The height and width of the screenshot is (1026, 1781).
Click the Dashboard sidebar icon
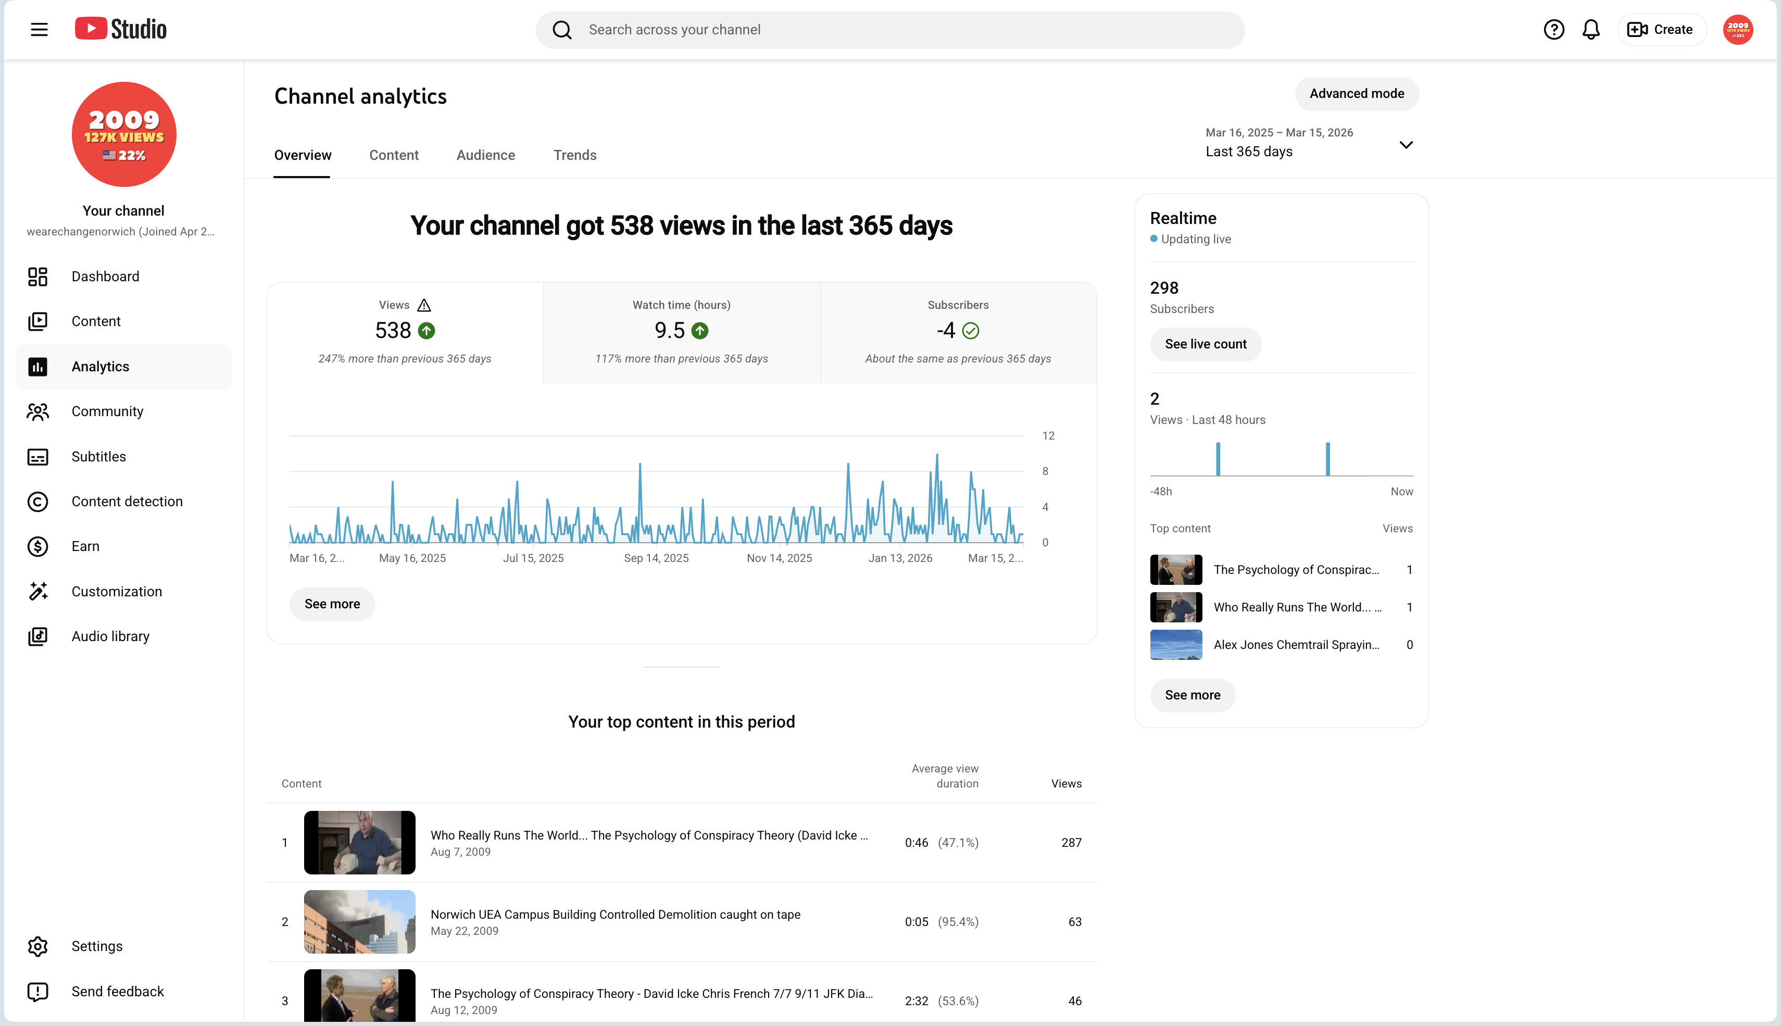point(38,276)
